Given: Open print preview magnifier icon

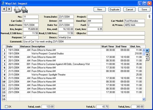Looking at the screenshot, I should [24, 10].
